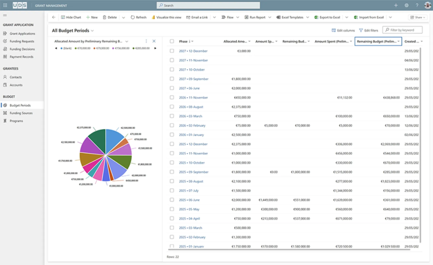Click the Delete toolbar button
Image resolution: width=433 pixels, height=265 pixels.
(x=109, y=17)
